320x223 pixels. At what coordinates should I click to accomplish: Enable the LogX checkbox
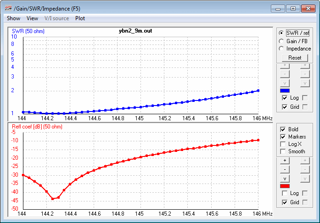(x=282, y=144)
